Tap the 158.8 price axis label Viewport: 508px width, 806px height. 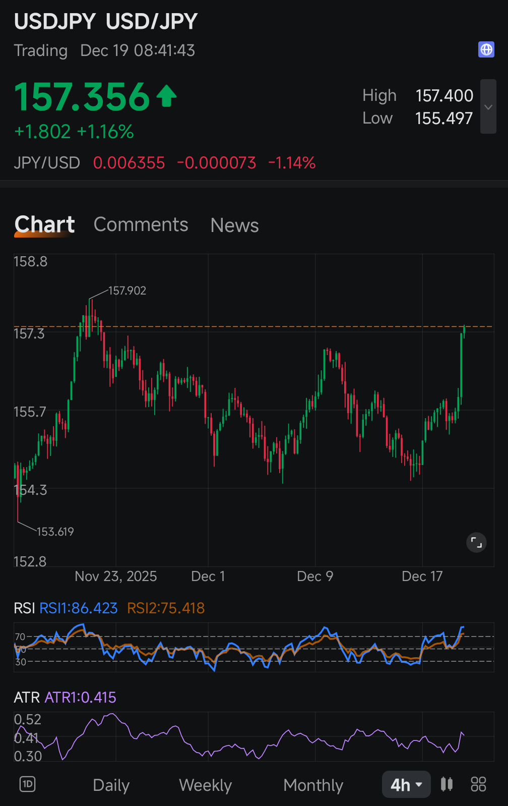[31, 261]
